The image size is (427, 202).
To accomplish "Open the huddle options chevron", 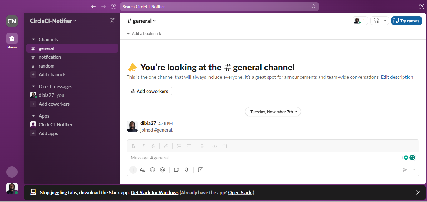I will (x=385, y=21).
